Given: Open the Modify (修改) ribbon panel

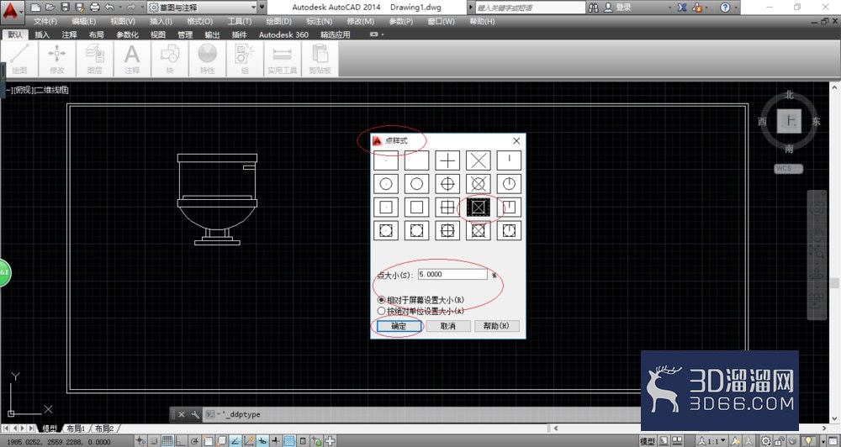Looking at the screenshot, I should [x=57, y=59].
